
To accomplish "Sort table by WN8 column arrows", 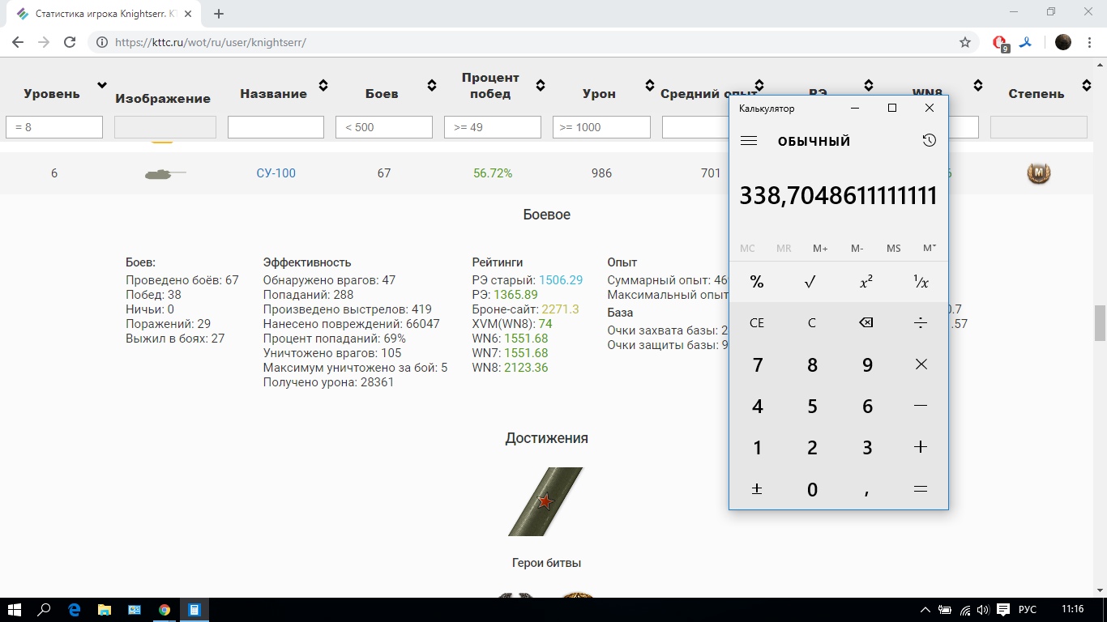I will point(978,85).
